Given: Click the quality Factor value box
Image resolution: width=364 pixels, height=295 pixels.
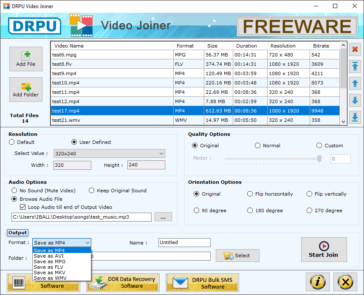Looking at the screenshot, I should pyautogui.click(x=341, y=159).
